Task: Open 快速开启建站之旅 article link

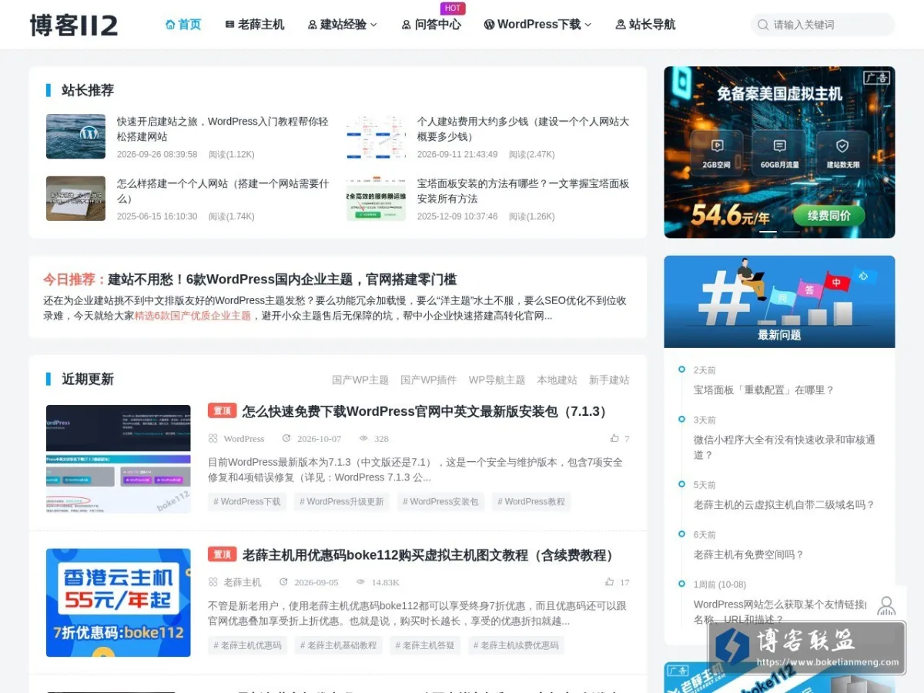Action: coord(223,129)
